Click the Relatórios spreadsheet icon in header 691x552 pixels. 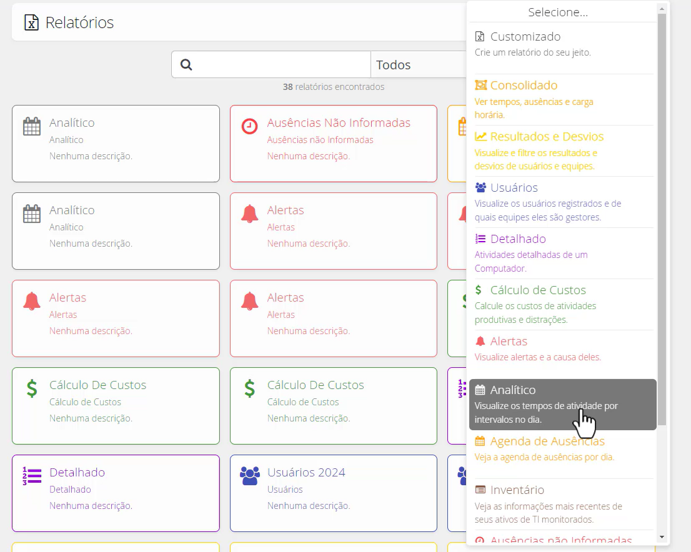coord(31,22)
